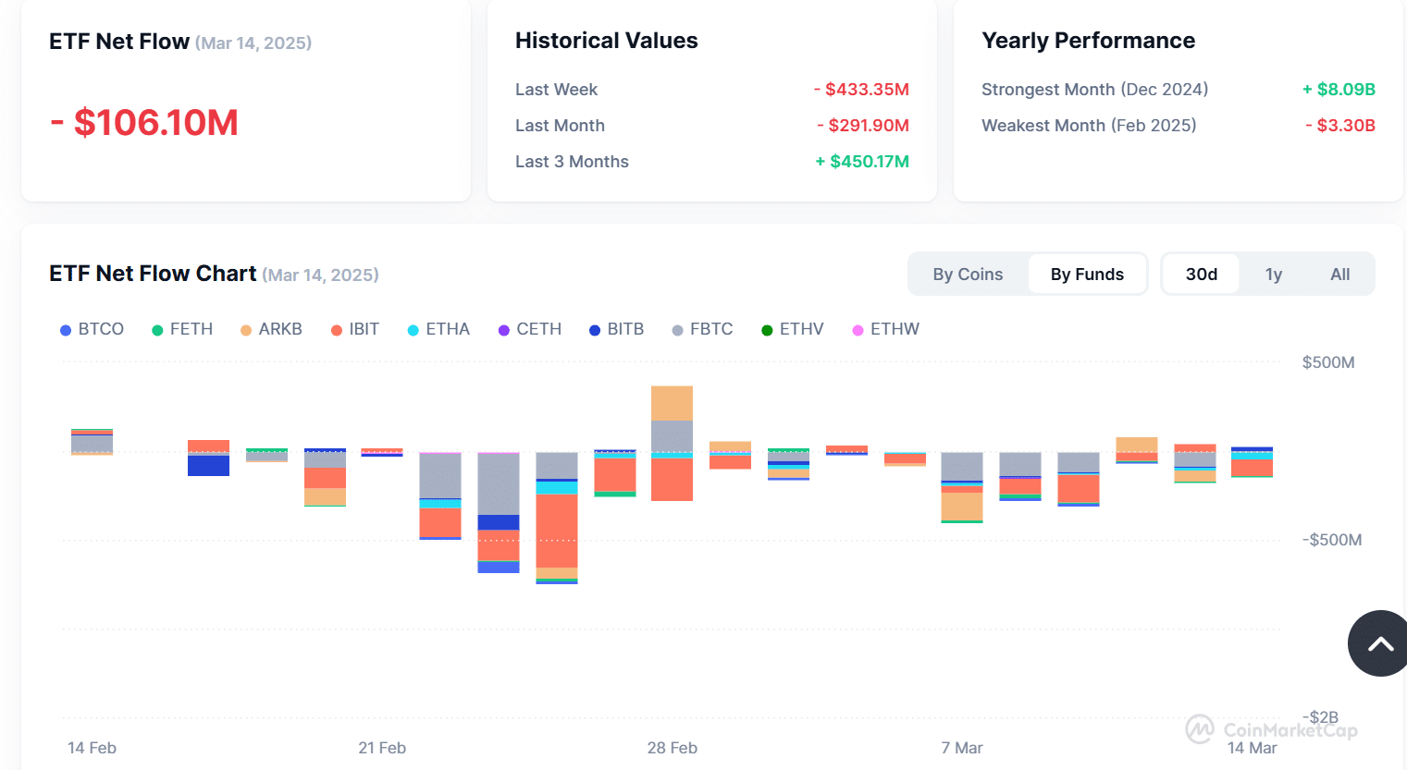Select the 30d time range
Viewport: 1407px width, 770px height.
tap(1201, 275)
